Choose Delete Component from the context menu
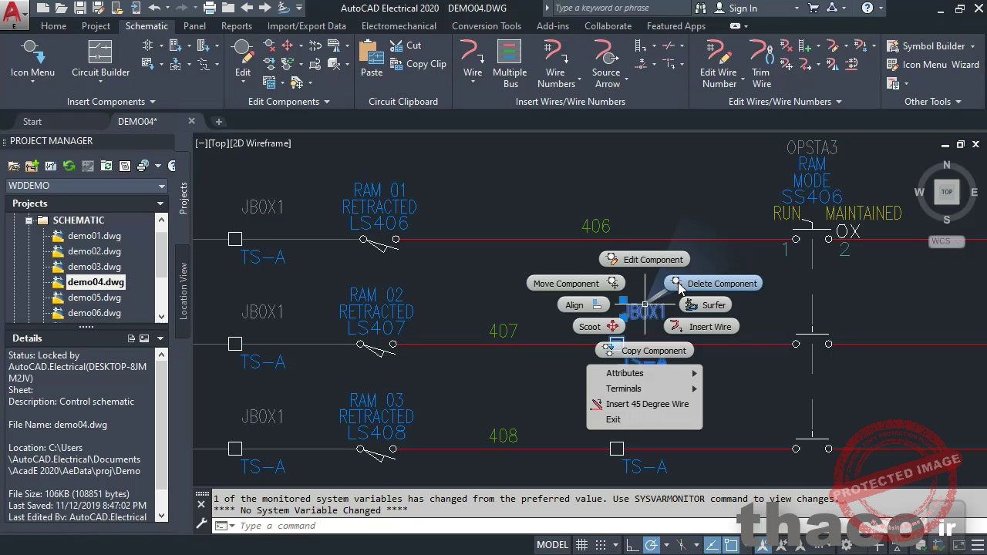 (721, 283)
